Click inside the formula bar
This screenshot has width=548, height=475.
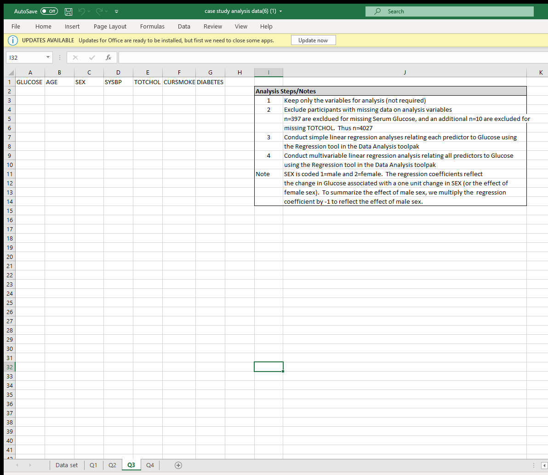pyautogui.click(x=333, y=57)
